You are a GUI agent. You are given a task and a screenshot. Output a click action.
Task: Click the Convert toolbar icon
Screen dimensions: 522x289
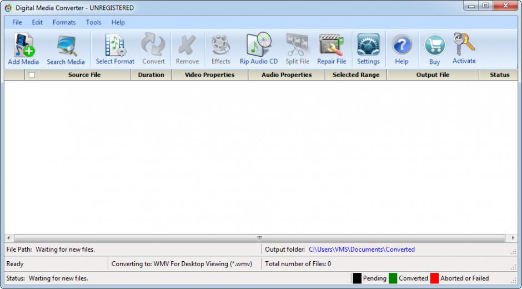[153, 49]
